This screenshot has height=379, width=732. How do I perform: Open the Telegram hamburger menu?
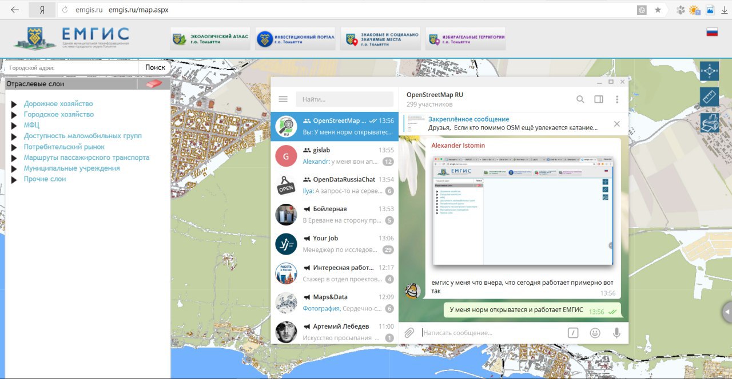coord(283,99)
